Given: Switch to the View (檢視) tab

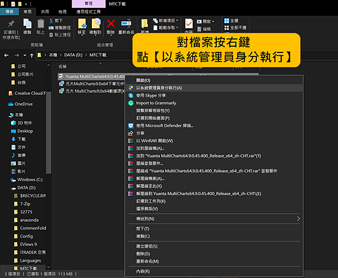Looking at the screenshot, I should [x=63, y=12].
